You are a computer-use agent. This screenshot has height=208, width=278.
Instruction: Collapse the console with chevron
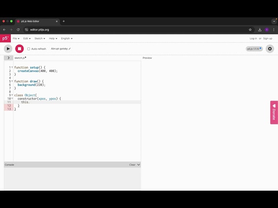[139, 165]
